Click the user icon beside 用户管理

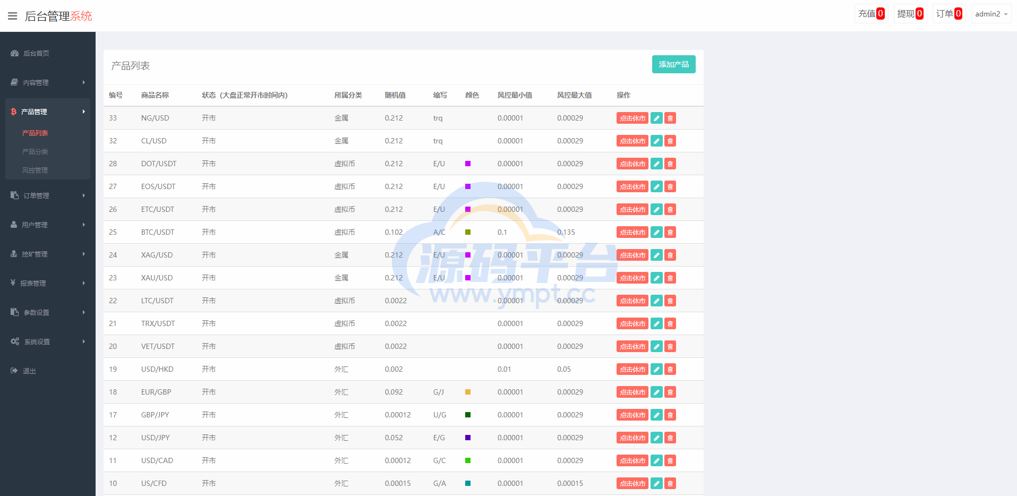pos(14,225)
